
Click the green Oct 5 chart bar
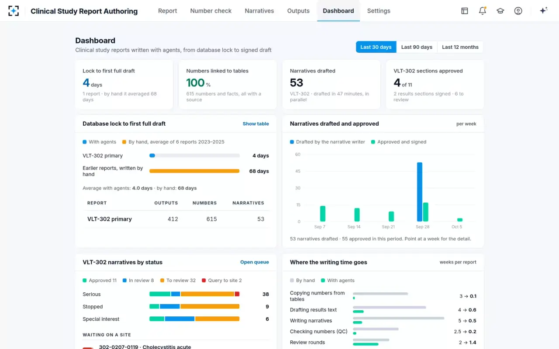tap(460, 220)
